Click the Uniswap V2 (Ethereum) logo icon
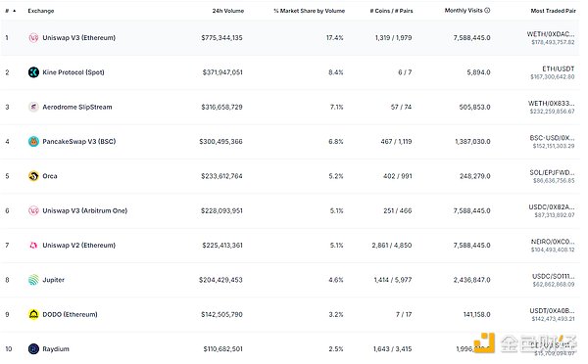This screenshot has width=588, height=364. (x=33, y=246)
